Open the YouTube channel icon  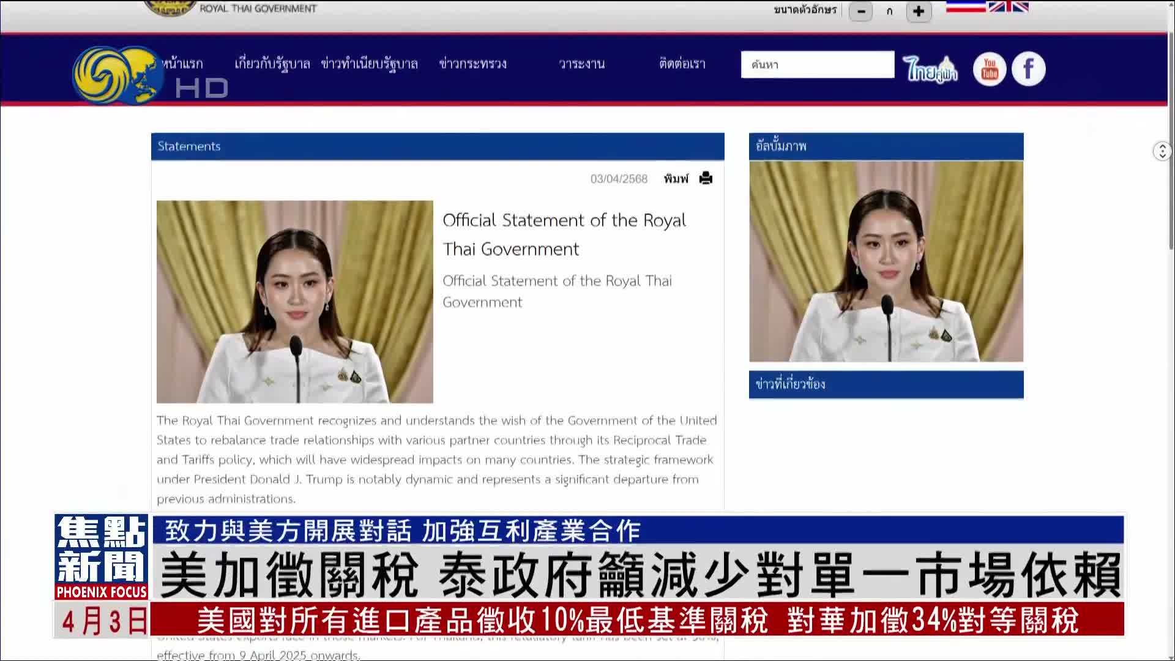(x=989, y=69)
